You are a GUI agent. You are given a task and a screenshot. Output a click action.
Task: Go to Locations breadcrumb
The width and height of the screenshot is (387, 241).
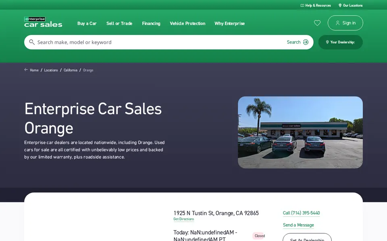click(x=51, y=70)
